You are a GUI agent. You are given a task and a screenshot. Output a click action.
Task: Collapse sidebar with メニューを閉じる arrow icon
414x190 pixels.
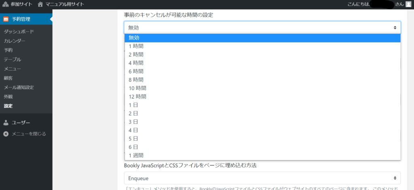(x=6, y=134)
